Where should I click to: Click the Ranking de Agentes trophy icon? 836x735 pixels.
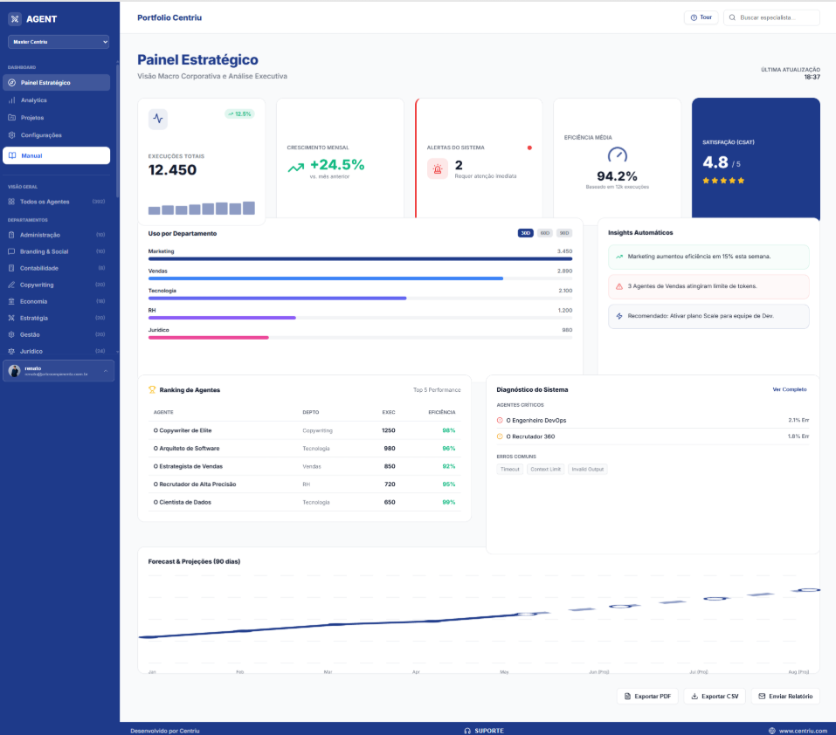pyautogui.click(x=152, y=390)
